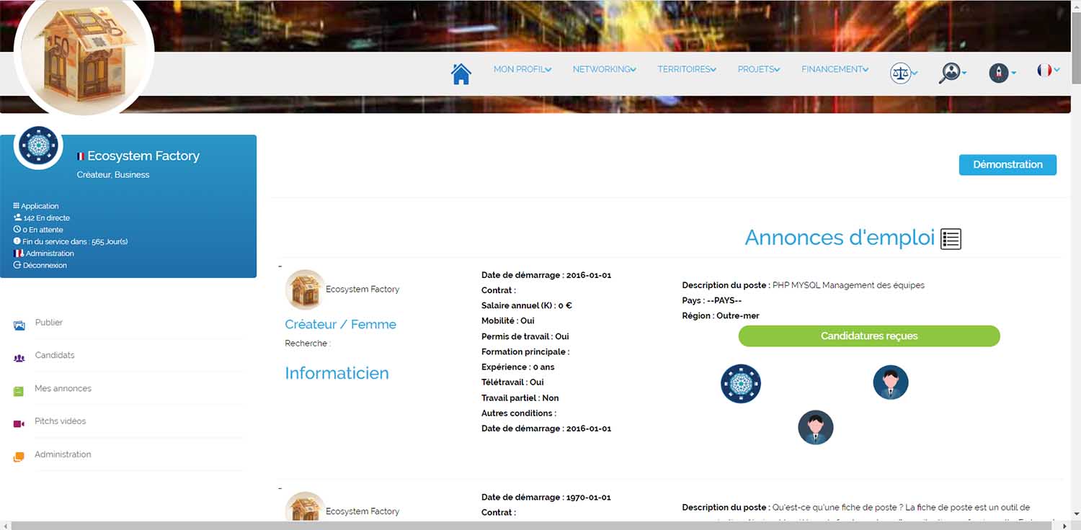Click the vertical scrollbar thumb
This screenshot has height=530, width=1081.
coord(1075,48)
